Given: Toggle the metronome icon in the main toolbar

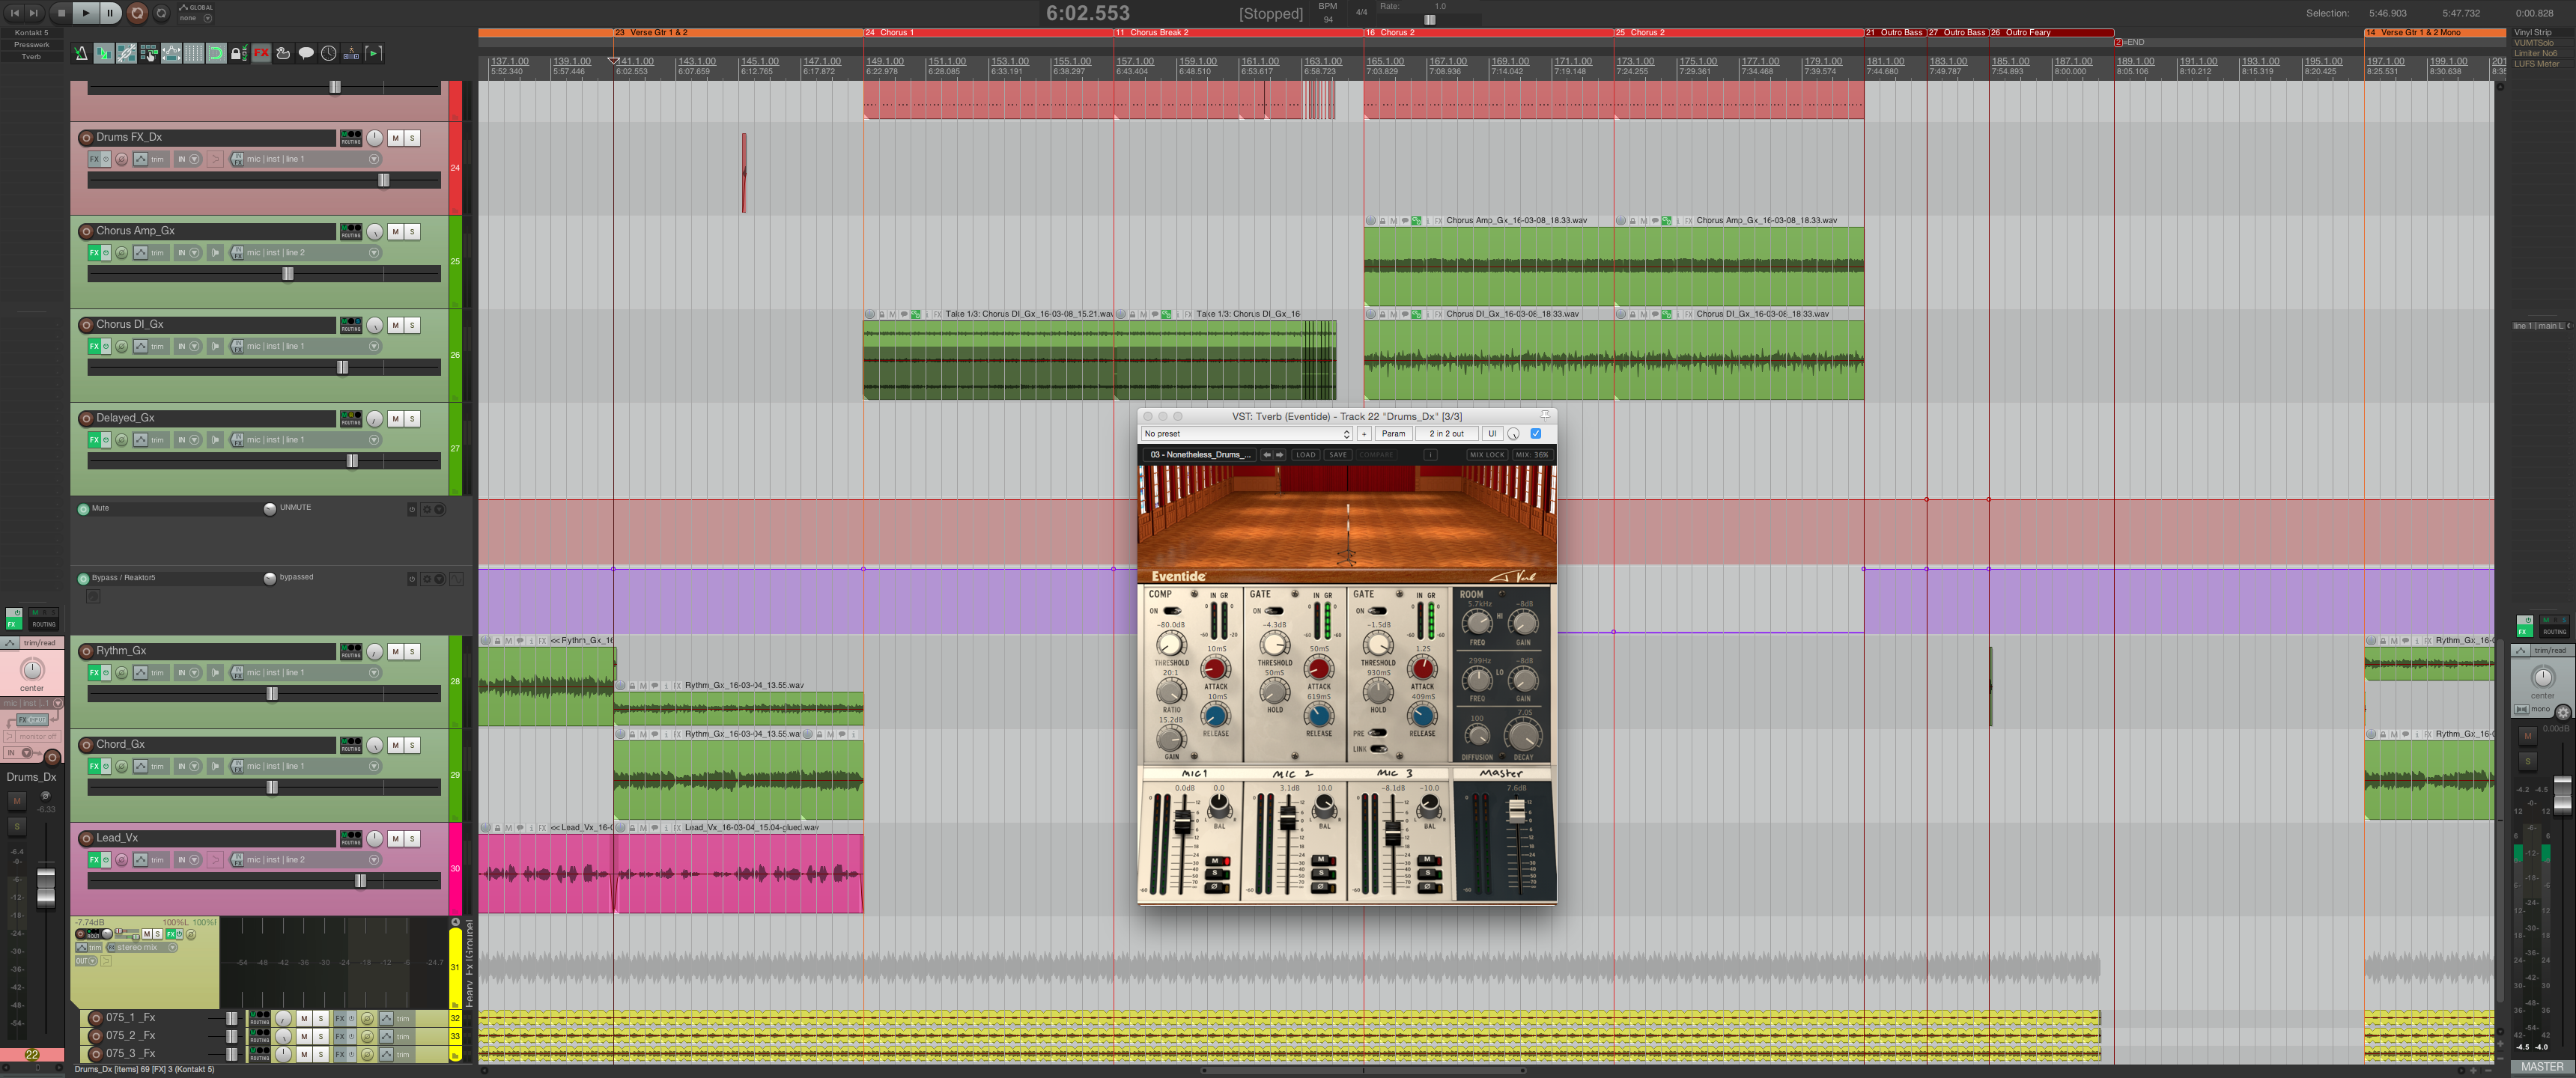Looking at the screenshot, I should 82,53.
